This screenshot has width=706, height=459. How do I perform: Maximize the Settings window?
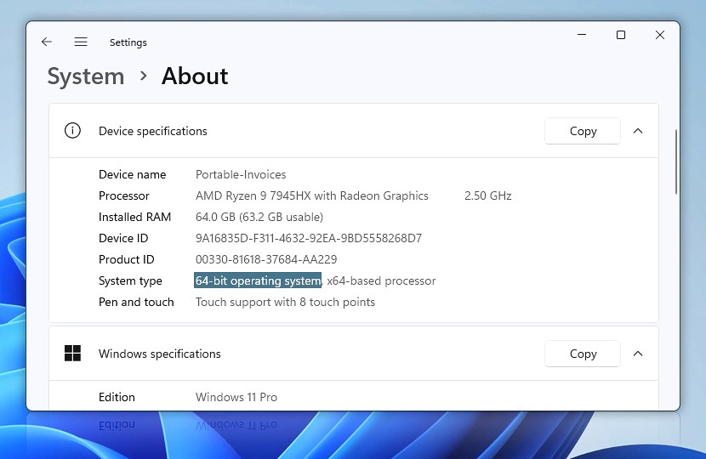[x=621, y=35]
